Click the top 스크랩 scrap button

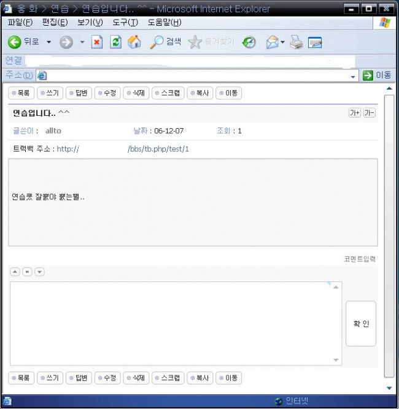click(x=168, y=93)
